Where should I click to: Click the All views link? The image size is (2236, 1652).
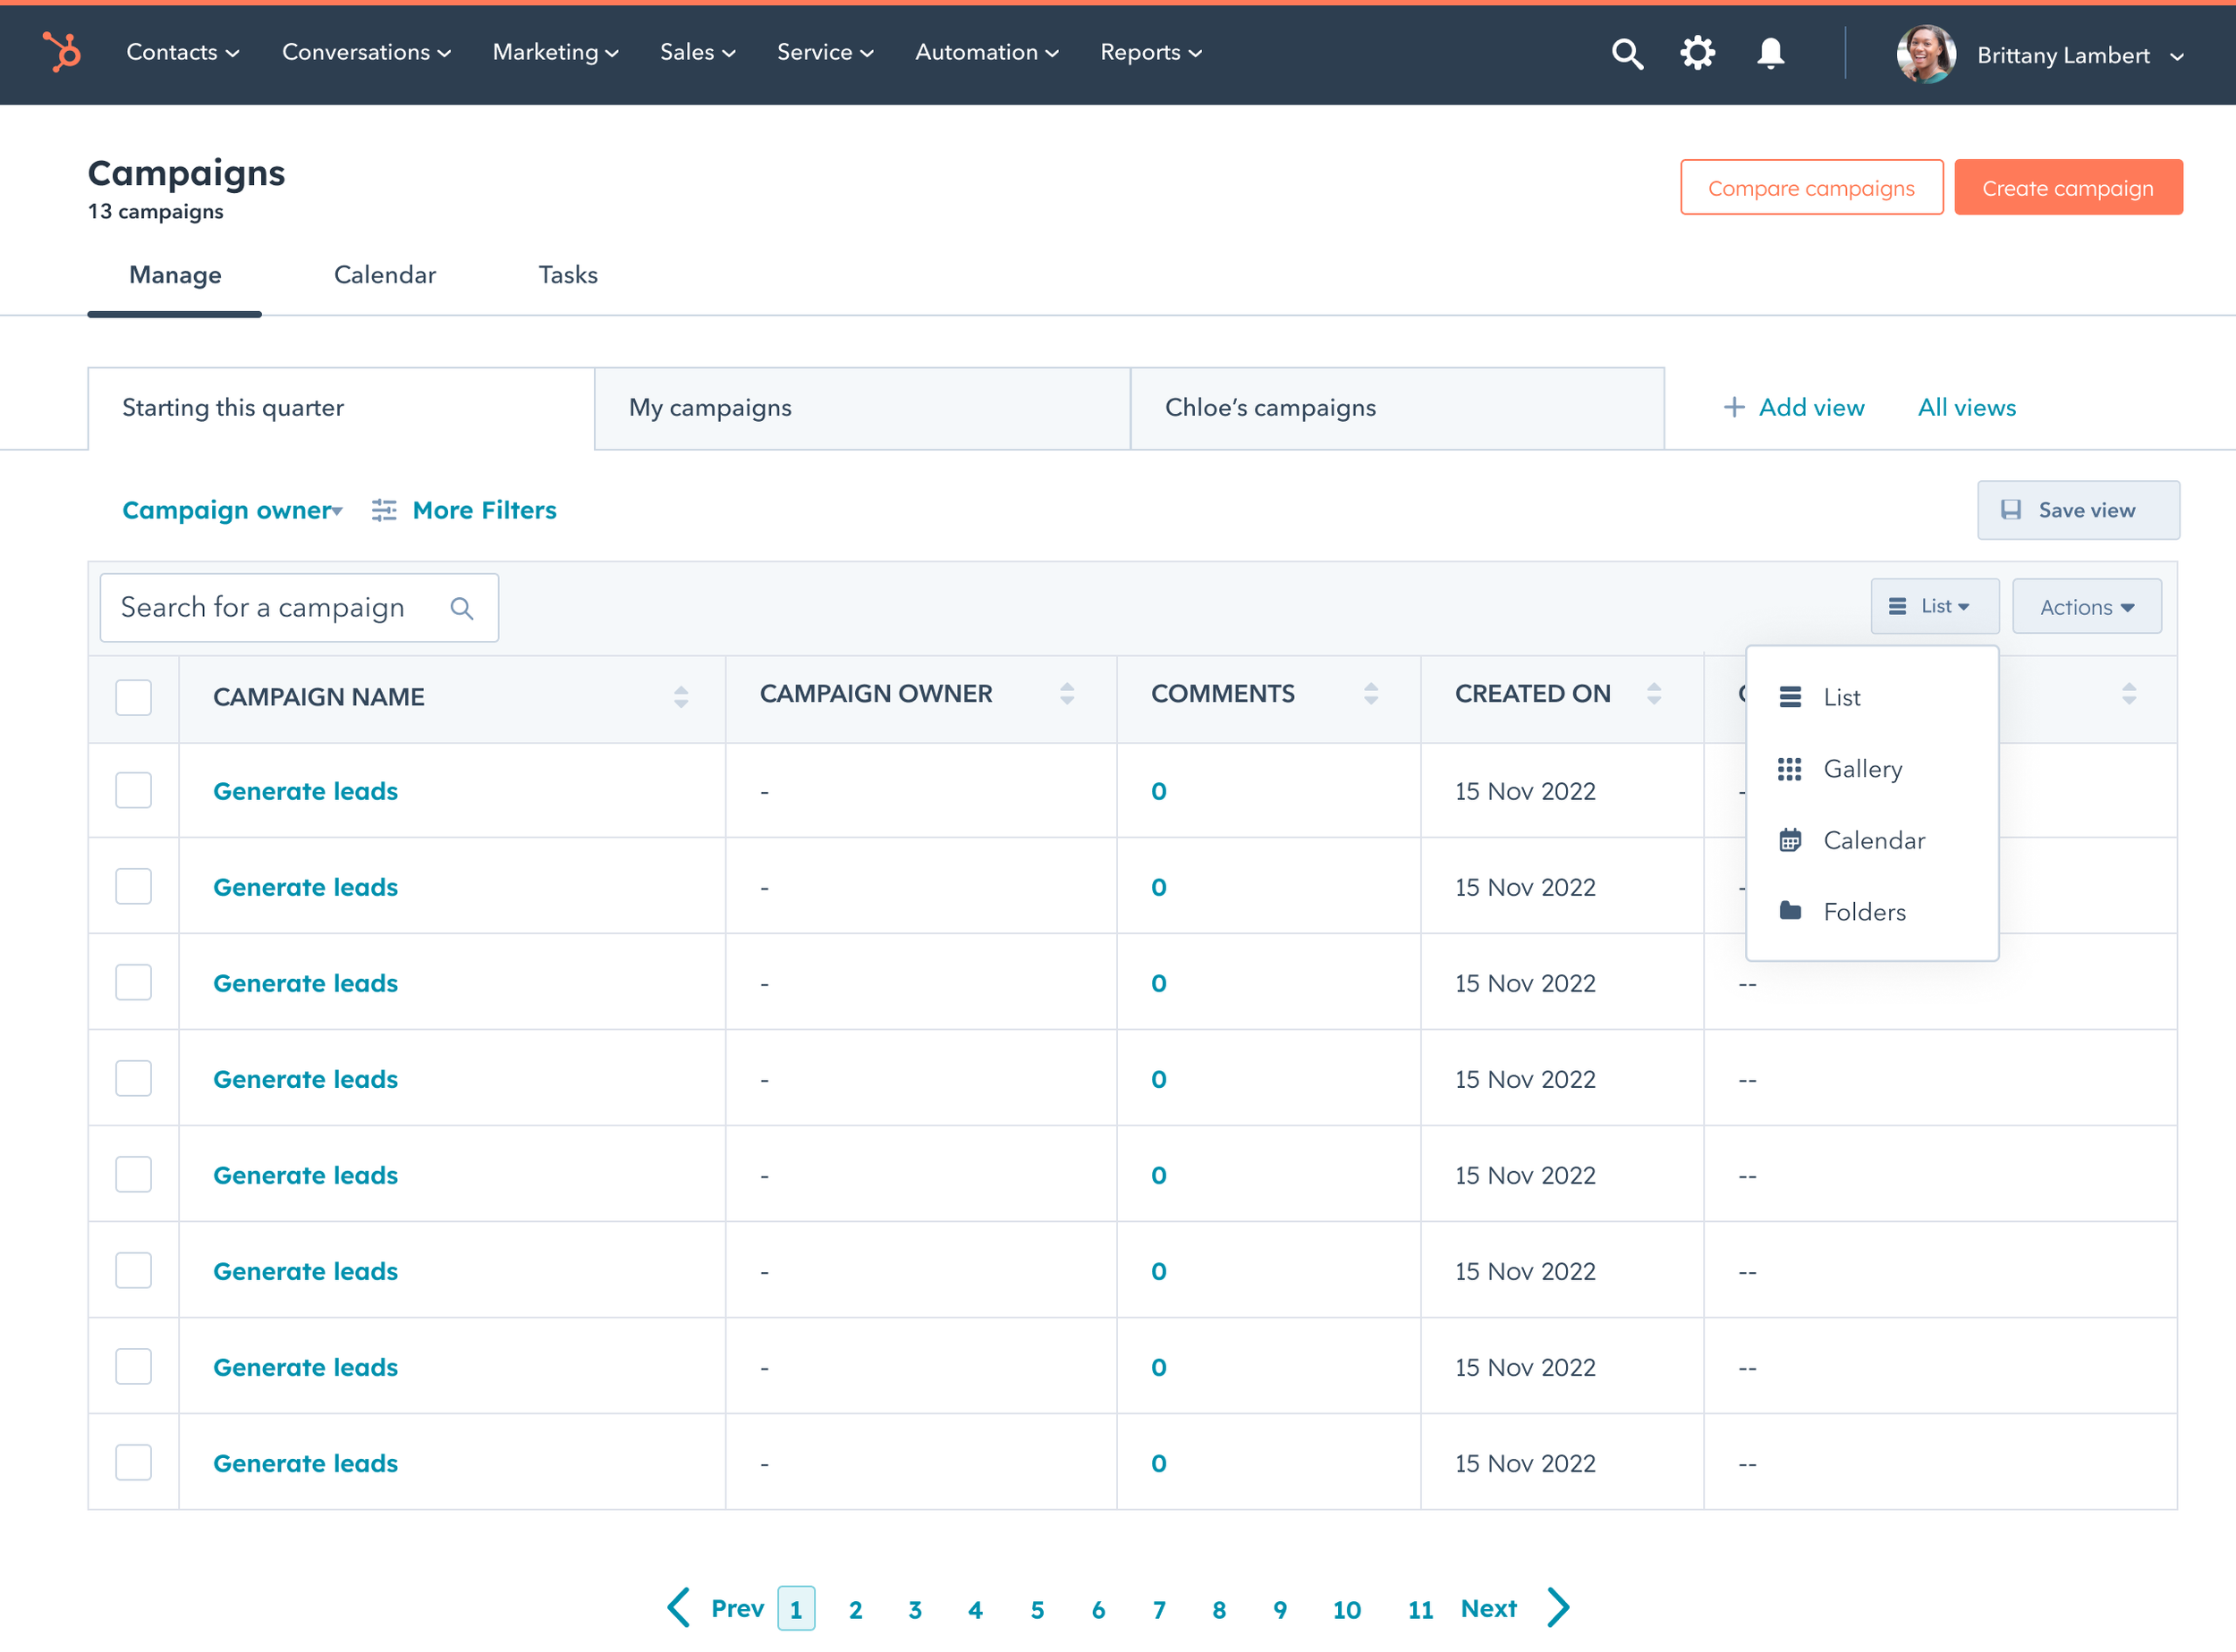pyautogui.click(x=1966, y=408)
